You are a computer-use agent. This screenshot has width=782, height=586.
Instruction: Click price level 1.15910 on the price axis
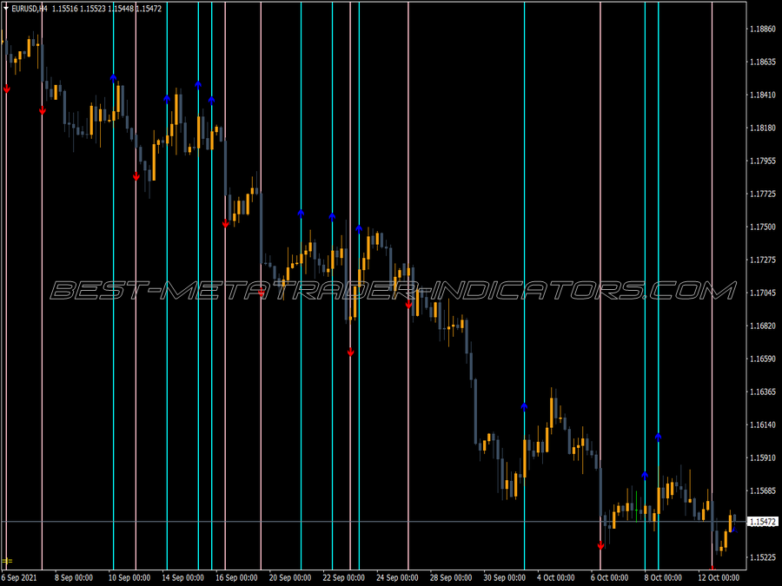763,458
